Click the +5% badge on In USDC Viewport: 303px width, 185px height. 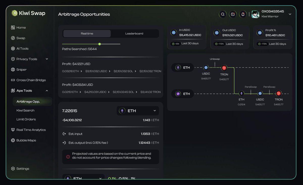click(x=175, y=44)
